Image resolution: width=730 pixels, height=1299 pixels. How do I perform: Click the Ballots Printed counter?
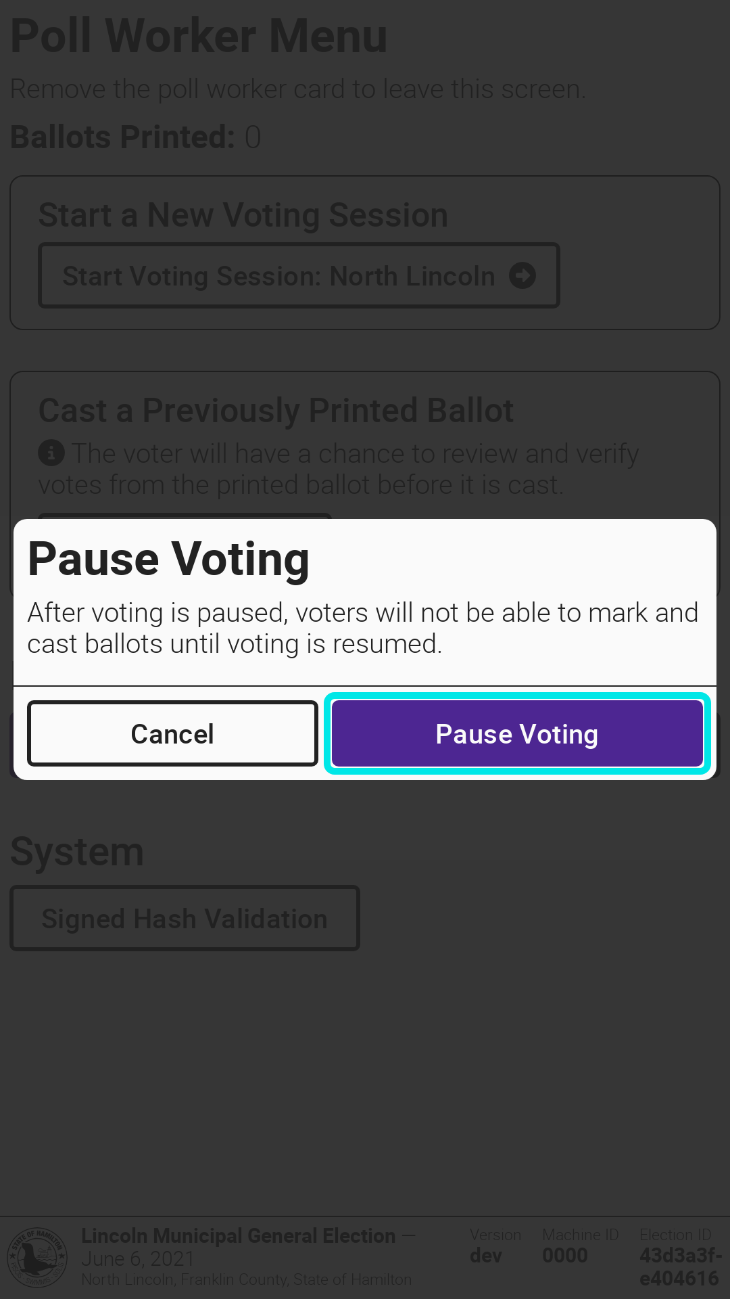click(x=136, y=137)
